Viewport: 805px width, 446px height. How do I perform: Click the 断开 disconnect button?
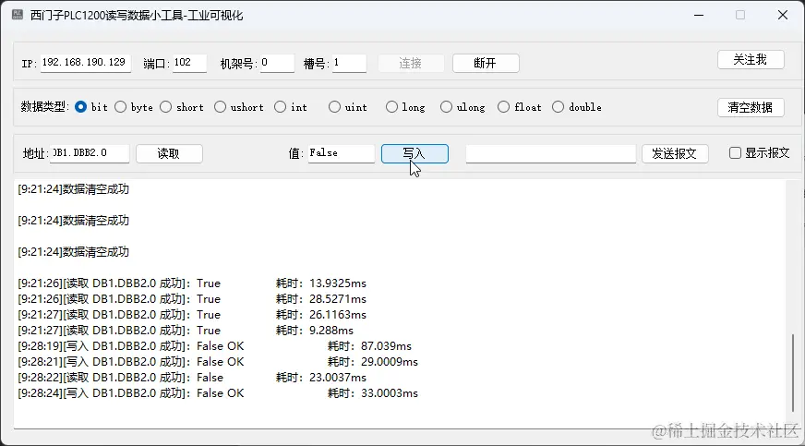(486, 63)
